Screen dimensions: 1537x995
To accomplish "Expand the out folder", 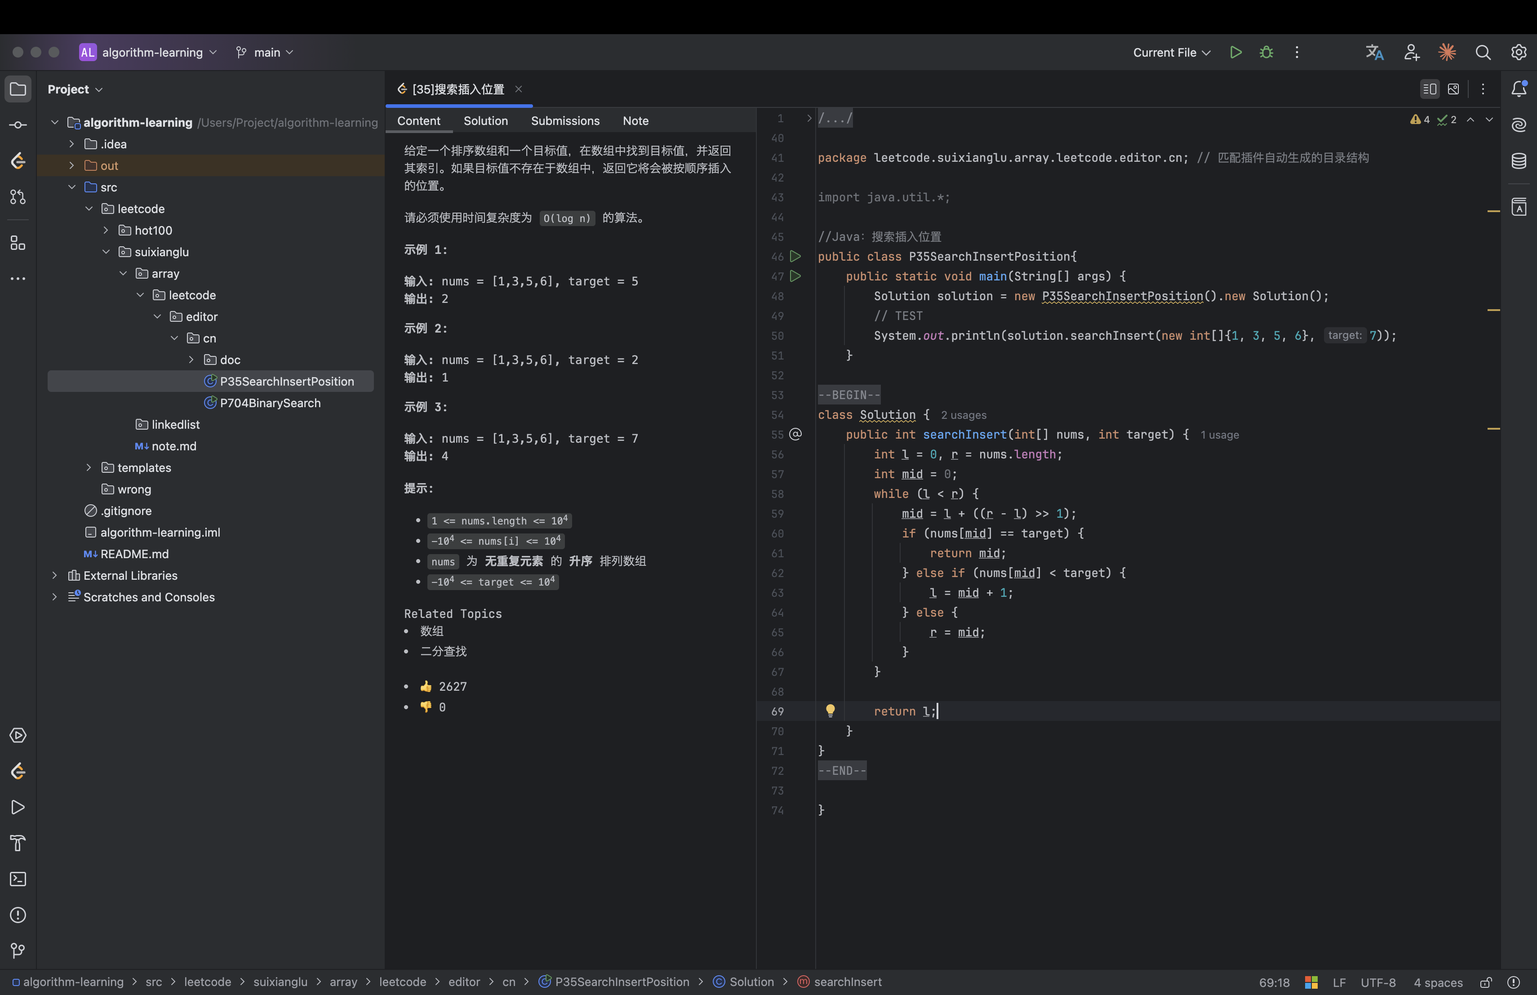I will tap(72, 166).
